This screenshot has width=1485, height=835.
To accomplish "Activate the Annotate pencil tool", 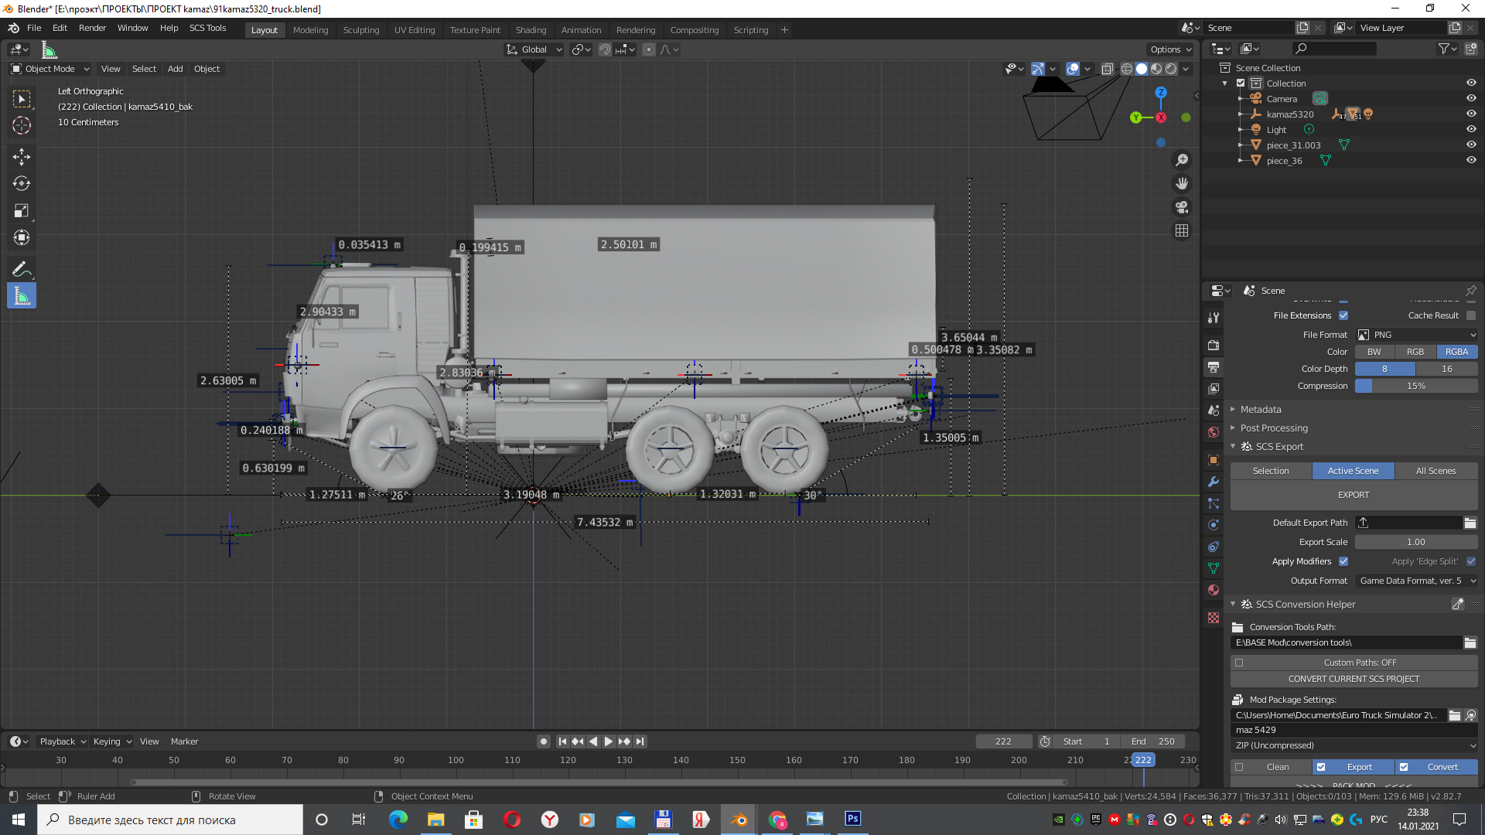I will tap(22, 269).
